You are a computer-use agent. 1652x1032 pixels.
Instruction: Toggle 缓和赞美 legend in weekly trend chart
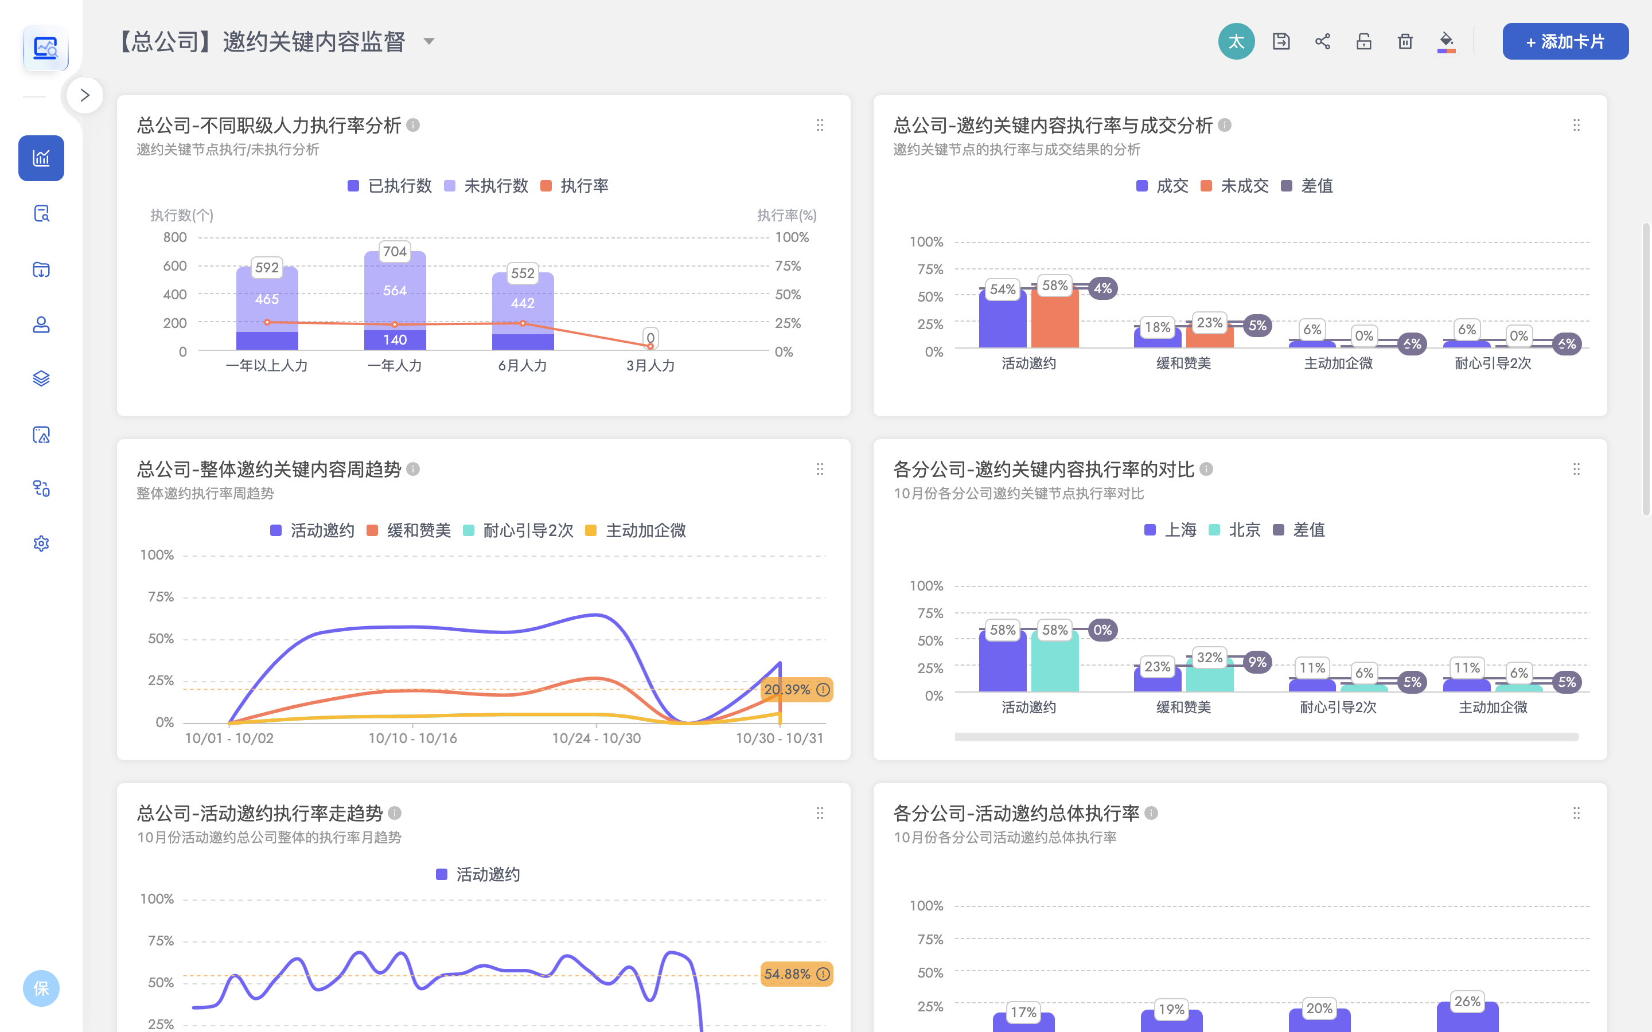[x=409, y=530]
